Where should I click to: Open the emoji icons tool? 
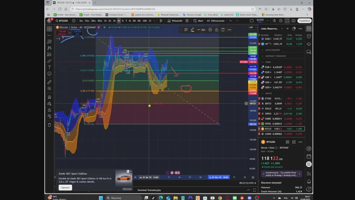point(49,74)
